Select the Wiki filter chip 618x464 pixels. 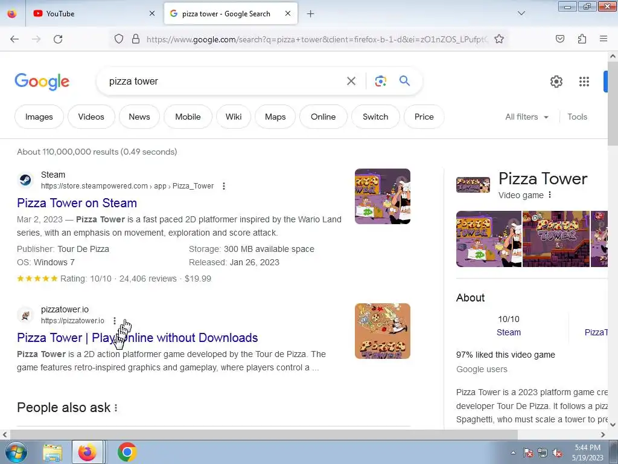[x=234, y=117]
